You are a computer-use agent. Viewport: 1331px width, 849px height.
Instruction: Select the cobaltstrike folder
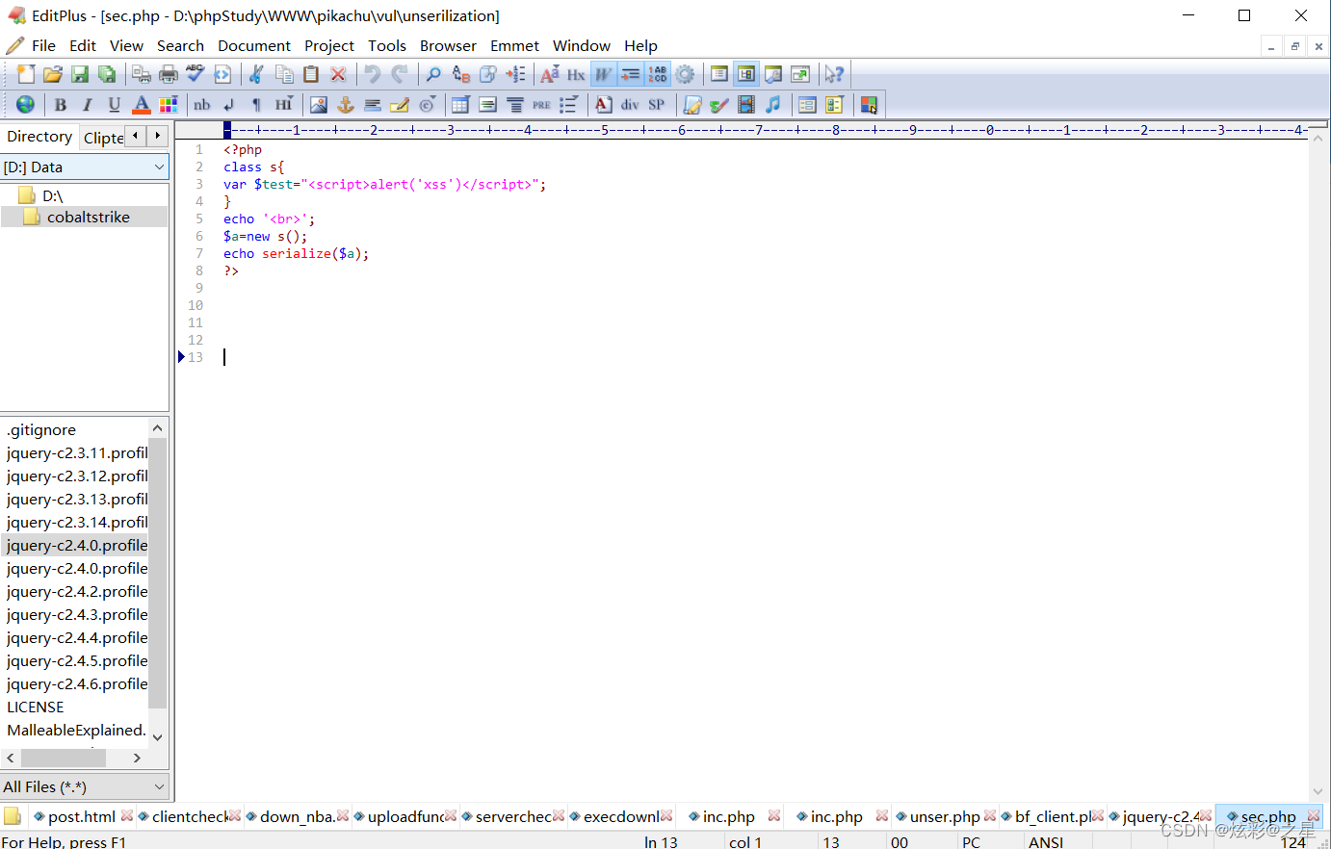click(x=88, y=217)
